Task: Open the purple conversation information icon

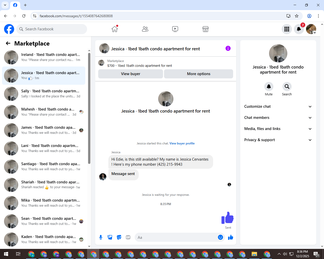Action: pyautogui.click(x=228, y=48)
